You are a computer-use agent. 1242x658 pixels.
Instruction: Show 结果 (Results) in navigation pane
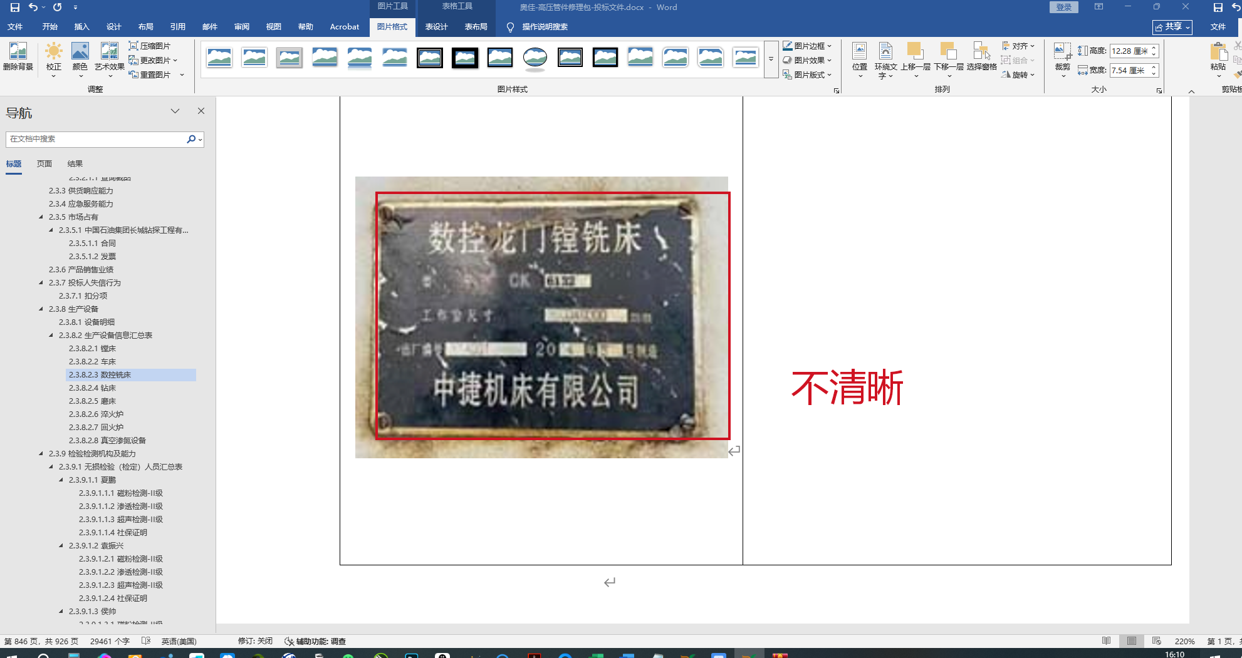pyautogui.click(x=75, y=164)
